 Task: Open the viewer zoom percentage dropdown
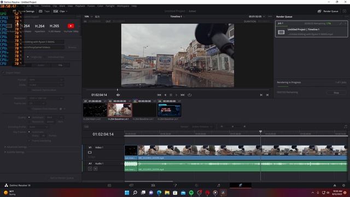pyautogui.click(x=88, y=16)
